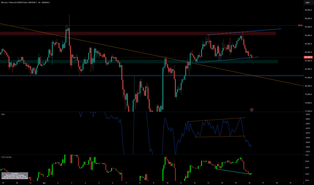This screenshot has height=185, width=314.
Task: Select the OBV indicator label
Action: click(3, 114)
